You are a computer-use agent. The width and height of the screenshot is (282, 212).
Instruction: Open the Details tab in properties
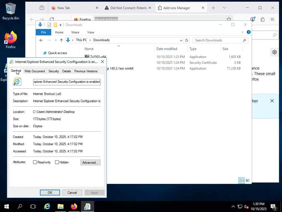pyautogui.click(x=67, y=71)
